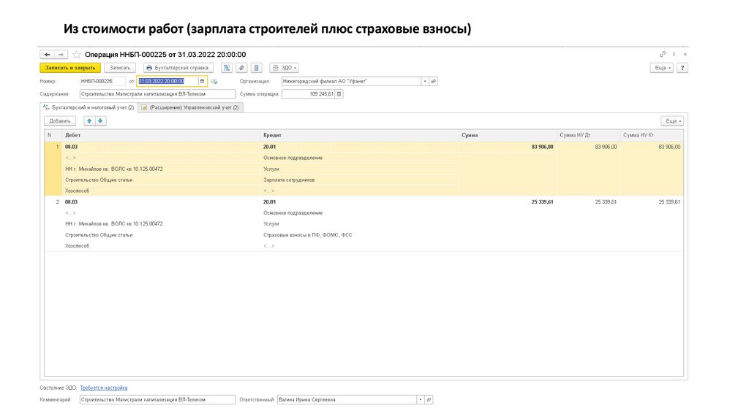Open calculator for Сумма операции field

(x=339, y=94)
